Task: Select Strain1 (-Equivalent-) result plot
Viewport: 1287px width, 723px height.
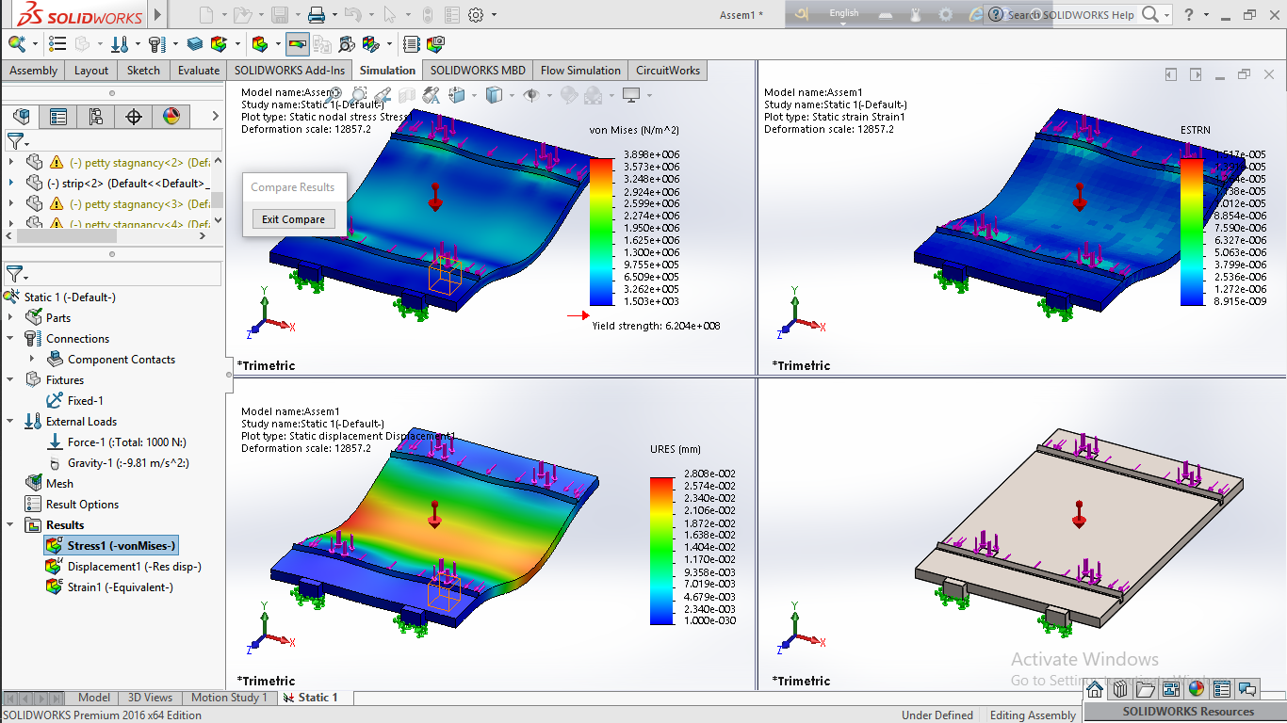Action: point(109,587)
